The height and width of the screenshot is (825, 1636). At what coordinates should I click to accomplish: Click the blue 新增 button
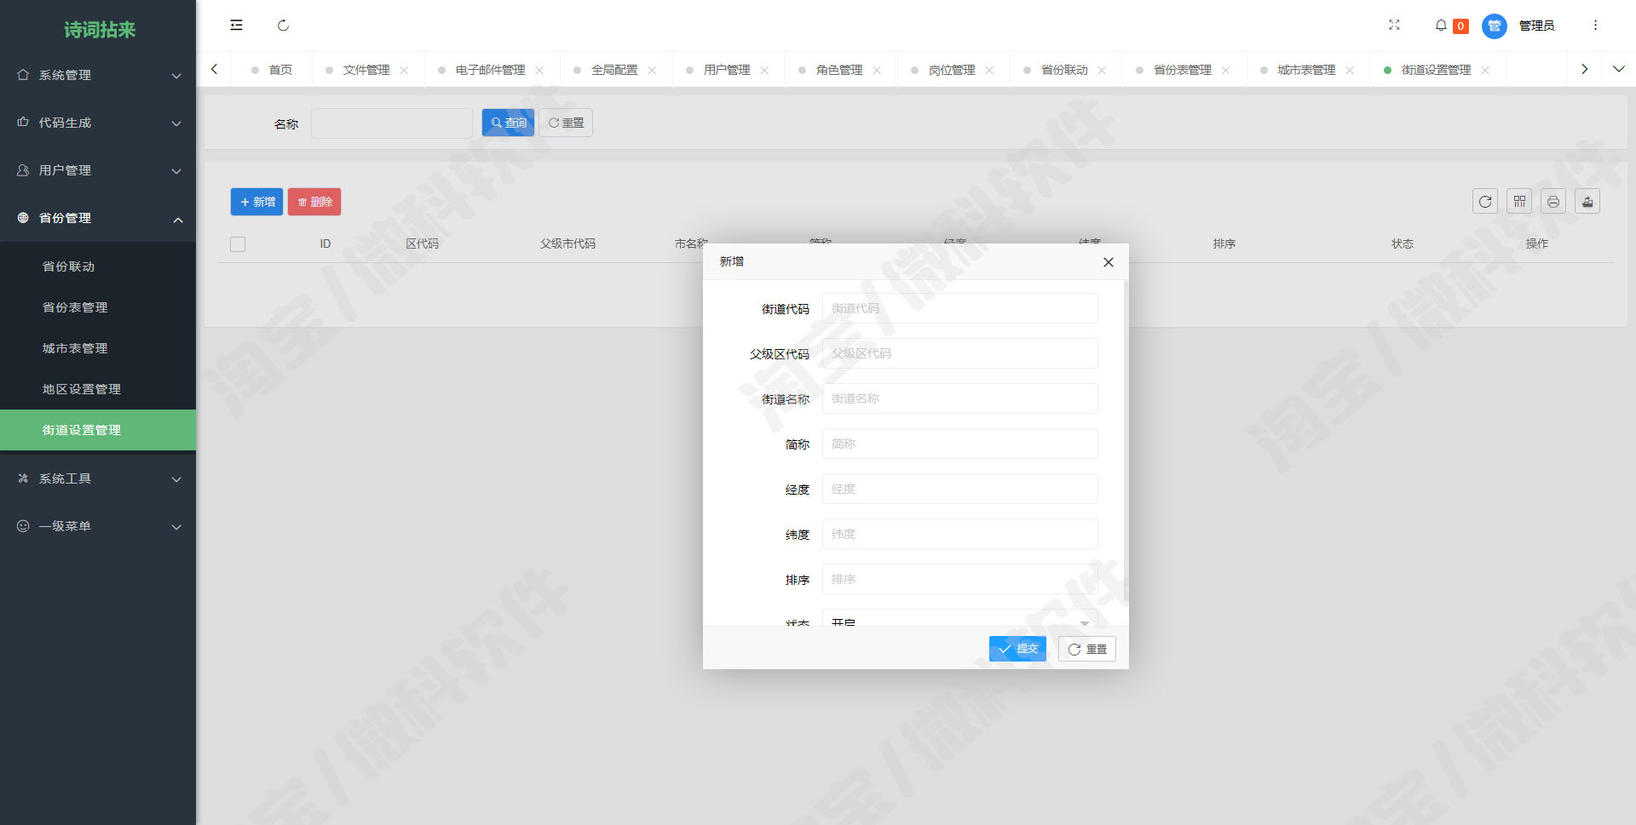pyautogui.click(x=256, y=202)
